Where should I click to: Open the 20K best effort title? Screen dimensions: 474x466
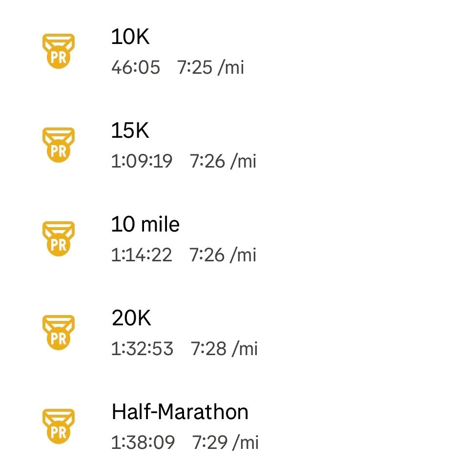131,318
